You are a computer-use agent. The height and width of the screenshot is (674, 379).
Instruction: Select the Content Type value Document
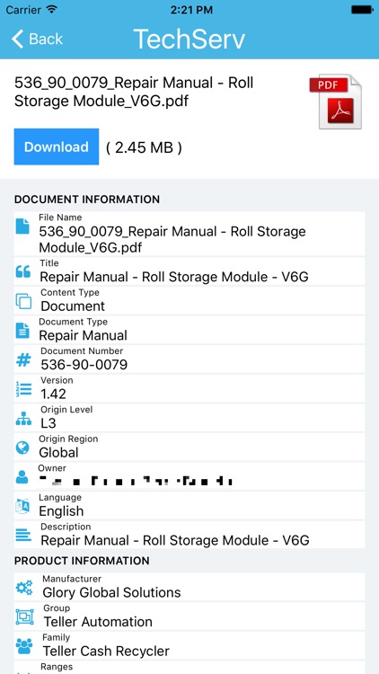[x=73, y=306]
